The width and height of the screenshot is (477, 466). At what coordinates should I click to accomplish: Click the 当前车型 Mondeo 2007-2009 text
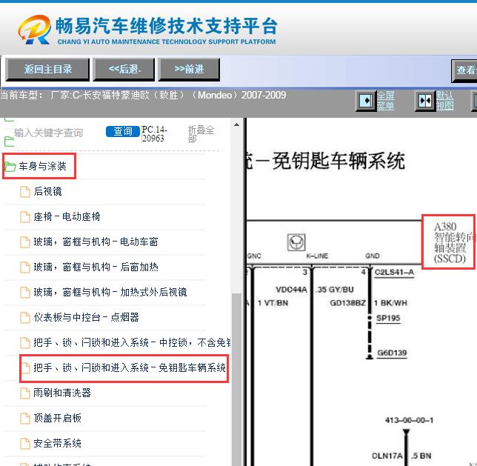[x=143, y=96]
